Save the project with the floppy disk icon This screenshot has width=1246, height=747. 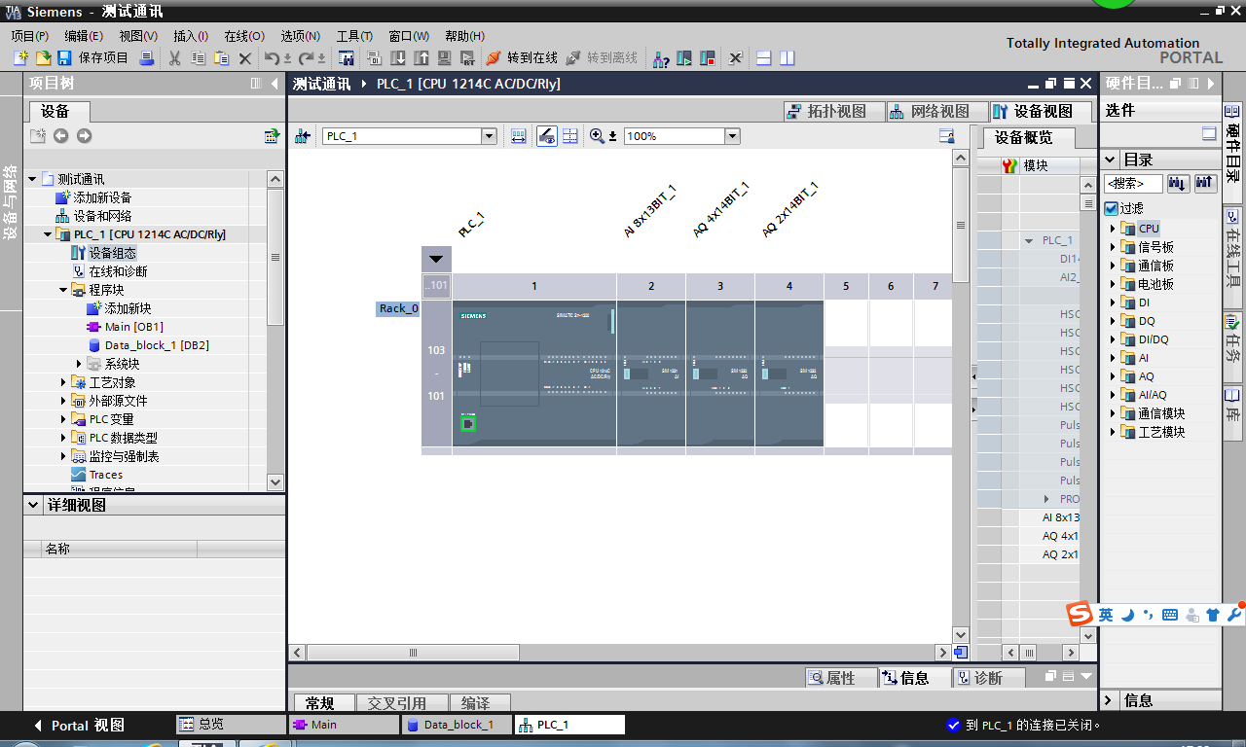pos(66,58)
